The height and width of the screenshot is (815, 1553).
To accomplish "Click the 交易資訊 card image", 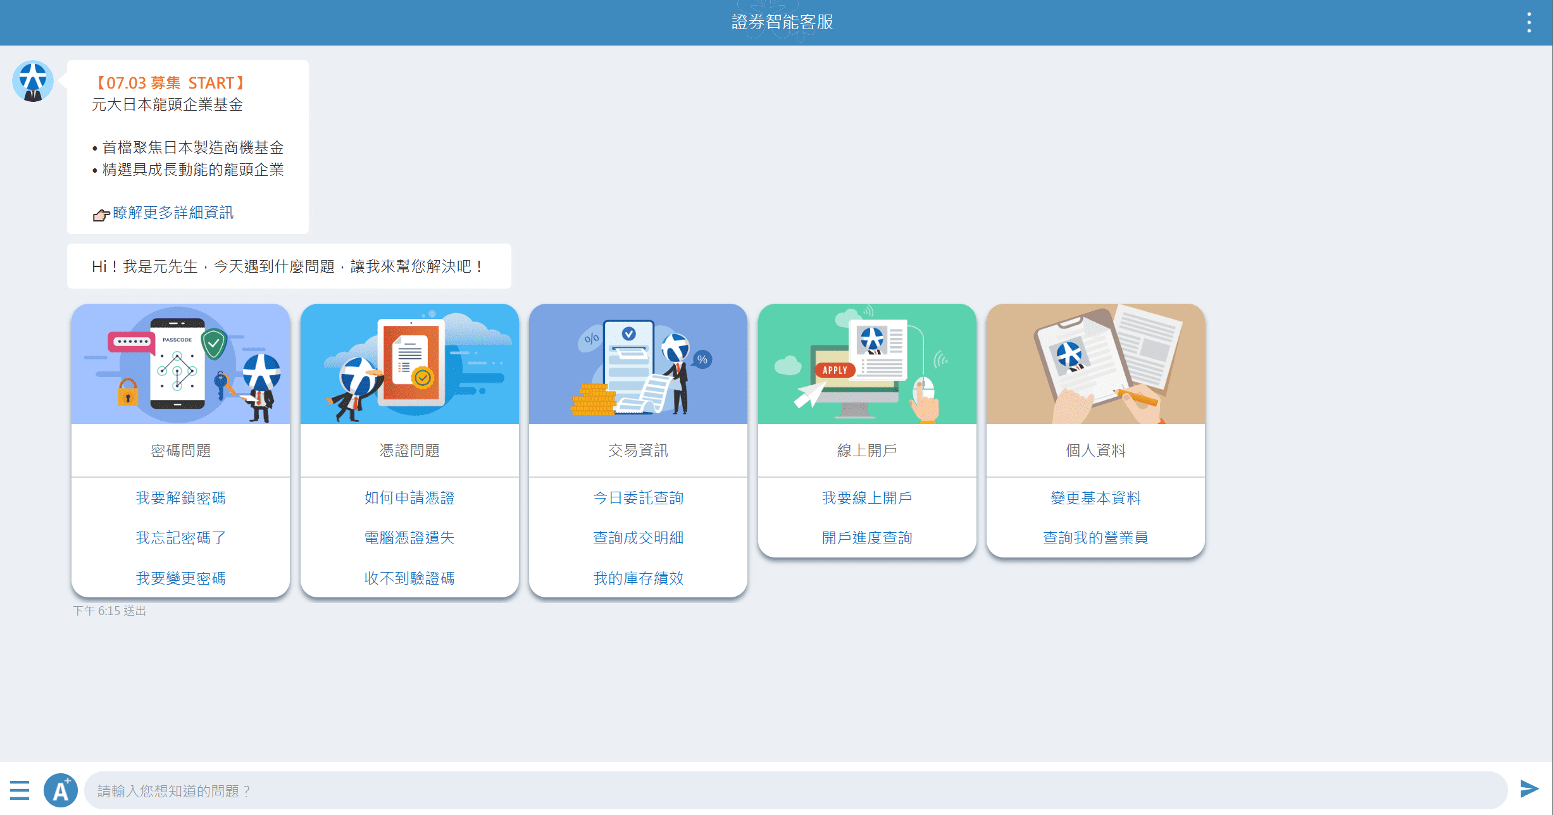I will click(x=639, y=364).
